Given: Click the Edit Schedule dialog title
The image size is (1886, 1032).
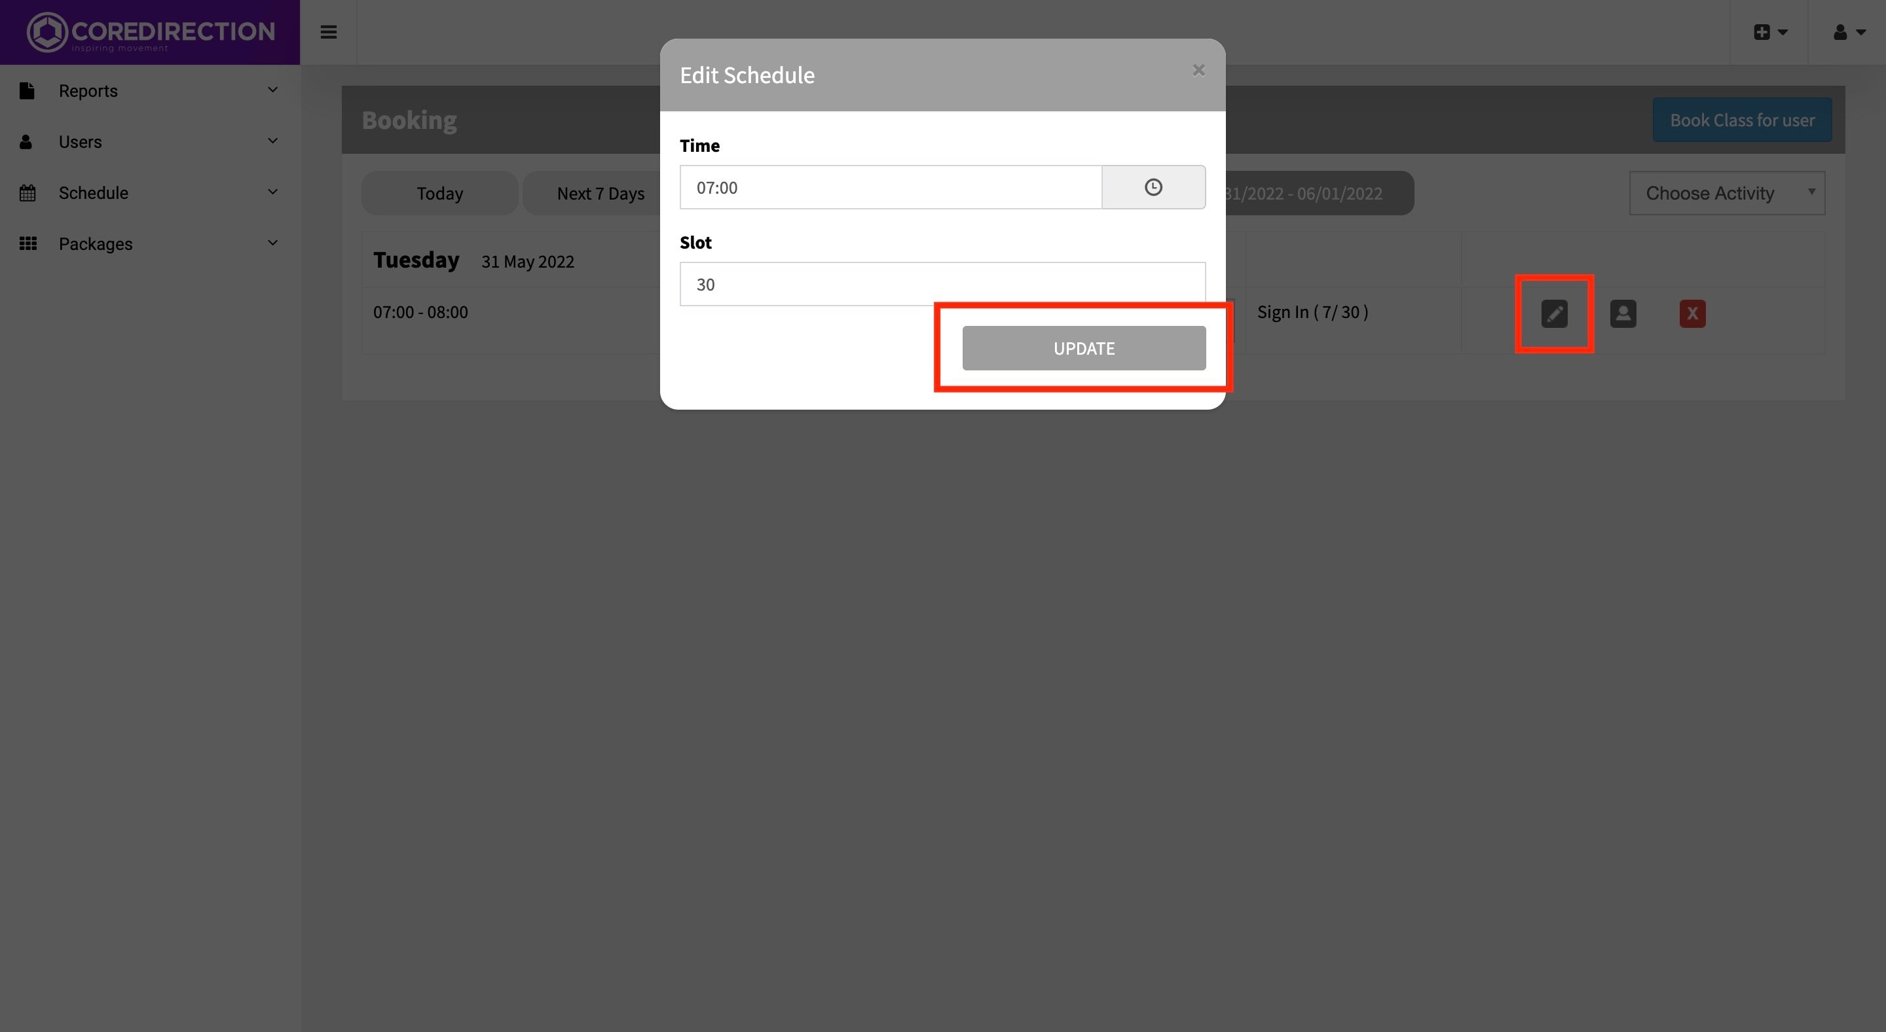Looking at the screenshot, I should 747,75.
